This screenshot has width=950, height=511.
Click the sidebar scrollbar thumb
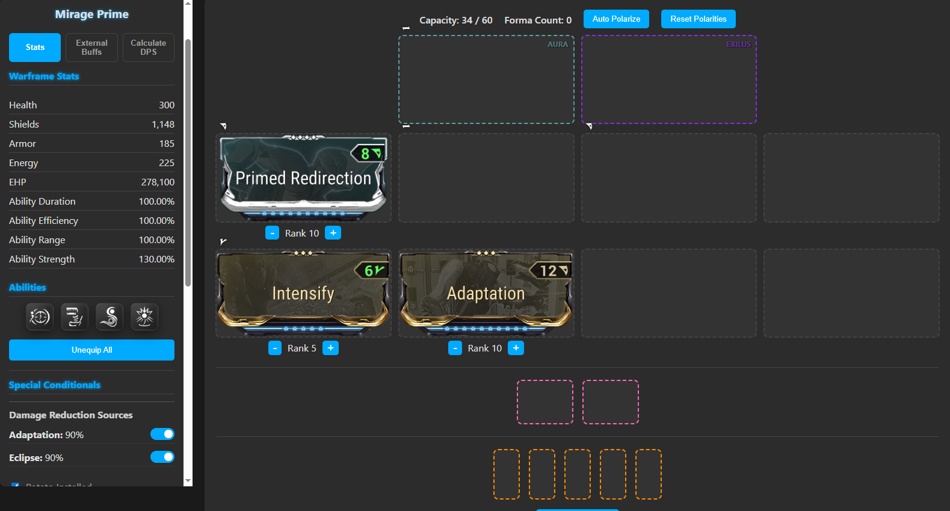pos(188,163)
